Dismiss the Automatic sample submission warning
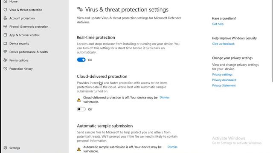 (x=172, y=147)
